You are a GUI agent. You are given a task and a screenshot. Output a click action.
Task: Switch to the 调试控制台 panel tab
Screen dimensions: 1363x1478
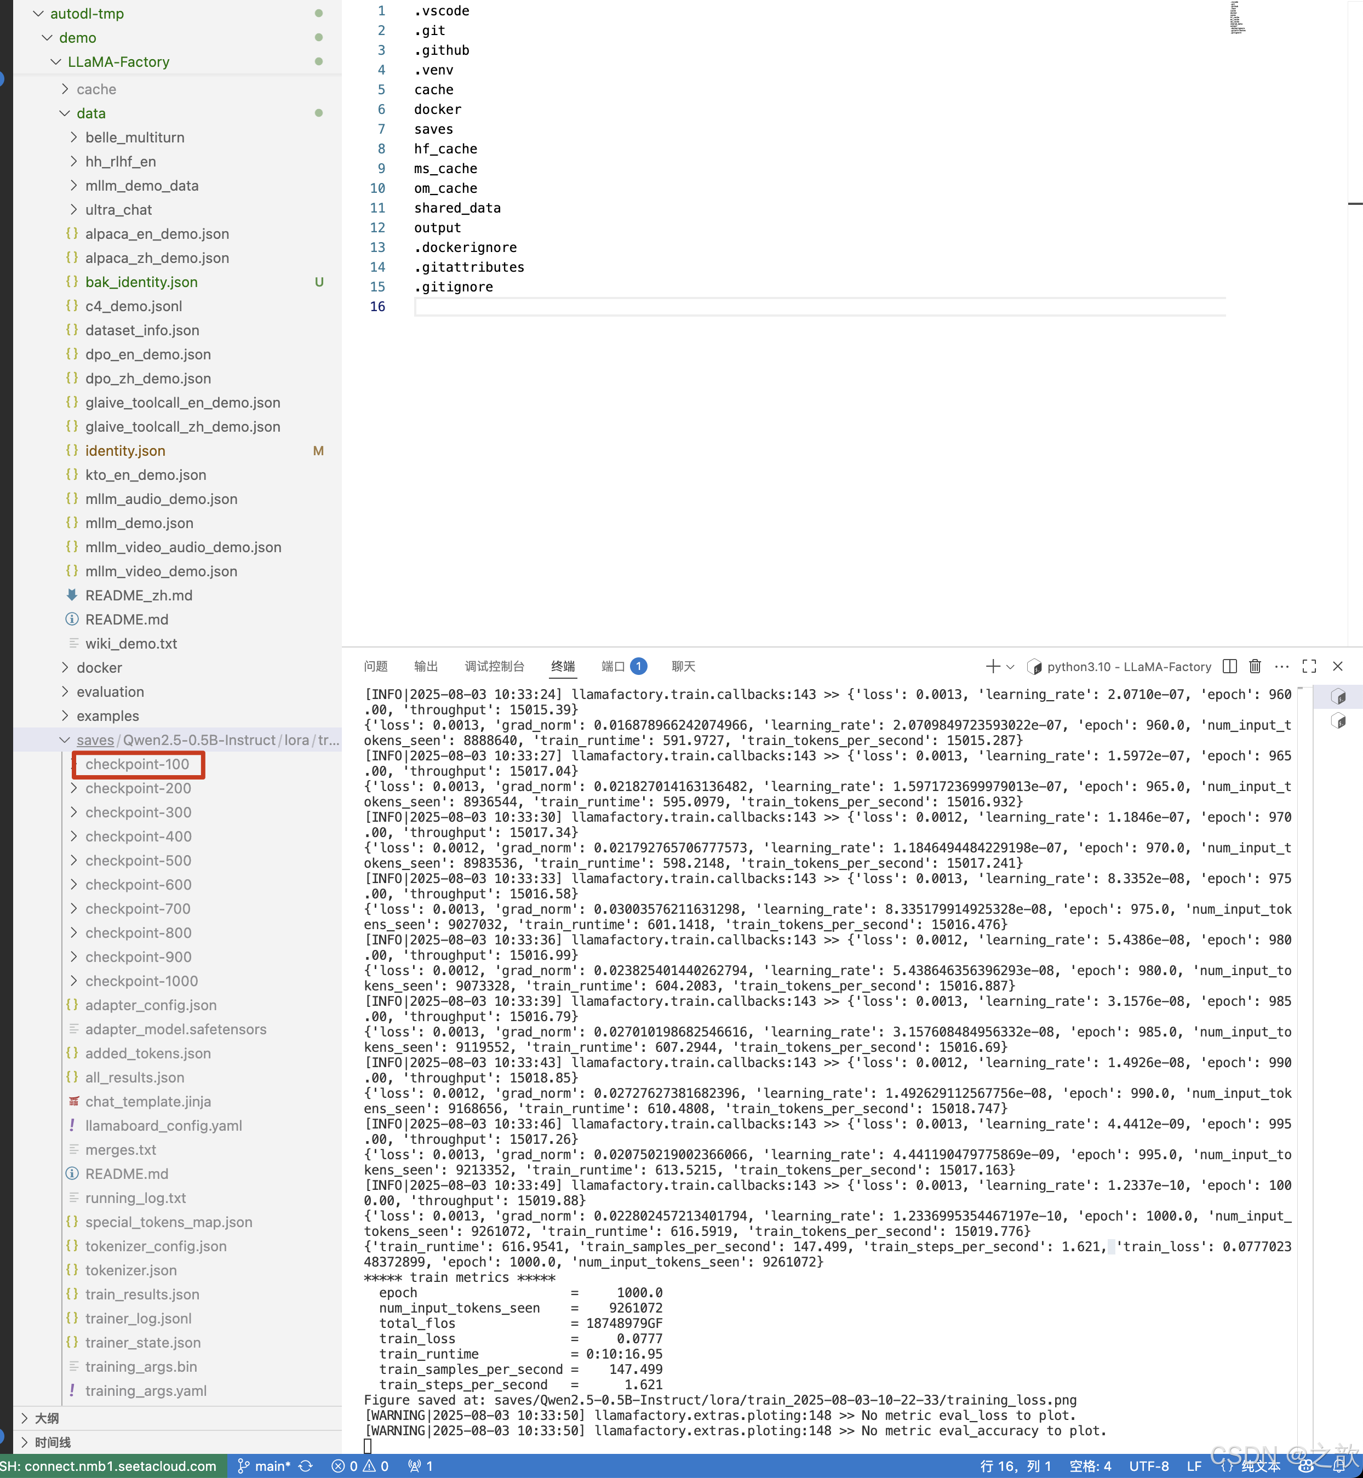tap(494, 667)
